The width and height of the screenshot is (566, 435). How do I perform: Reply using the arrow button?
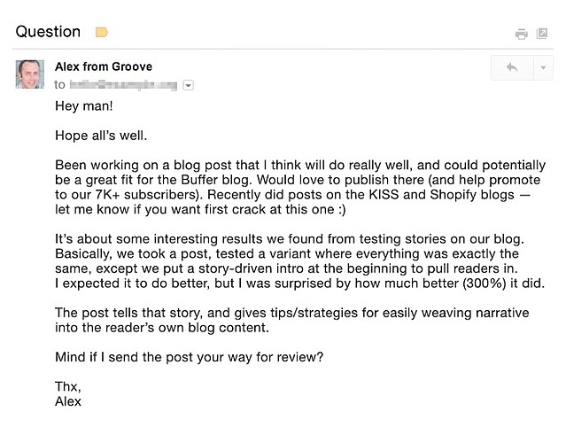point(511,67)
